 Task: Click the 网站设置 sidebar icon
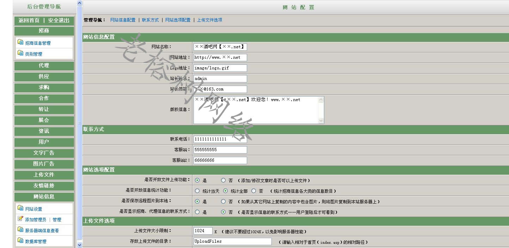20,208
